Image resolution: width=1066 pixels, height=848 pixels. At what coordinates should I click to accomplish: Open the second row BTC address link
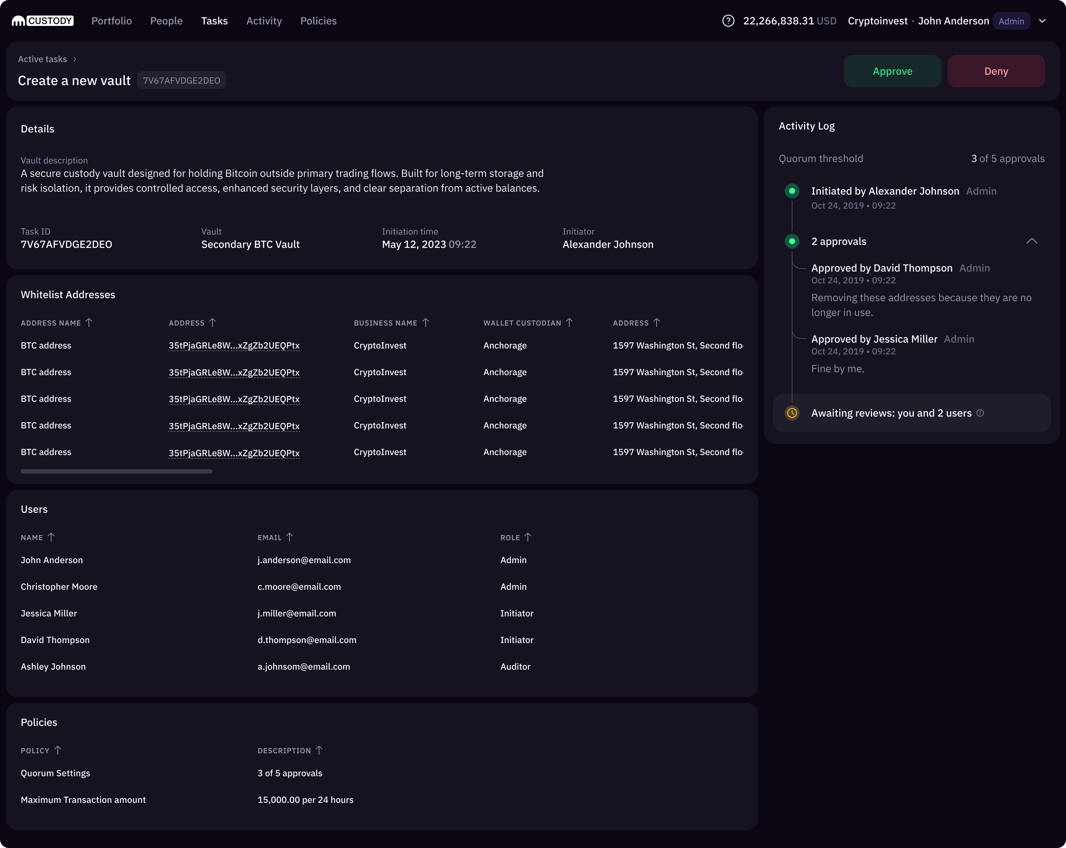pyautogui.click(x=234, y=372)
